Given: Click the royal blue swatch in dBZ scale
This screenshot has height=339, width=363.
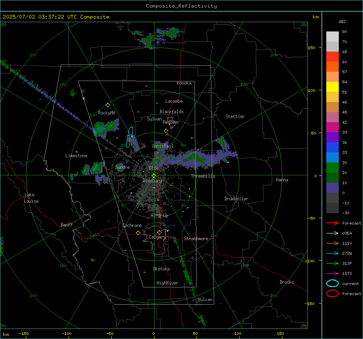Looking at the screenshot, I should [332, 148].
